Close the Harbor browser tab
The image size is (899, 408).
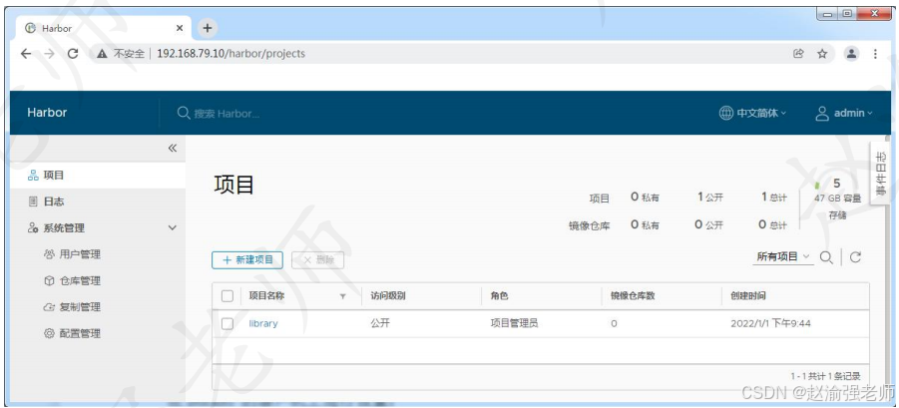[180, 28]
